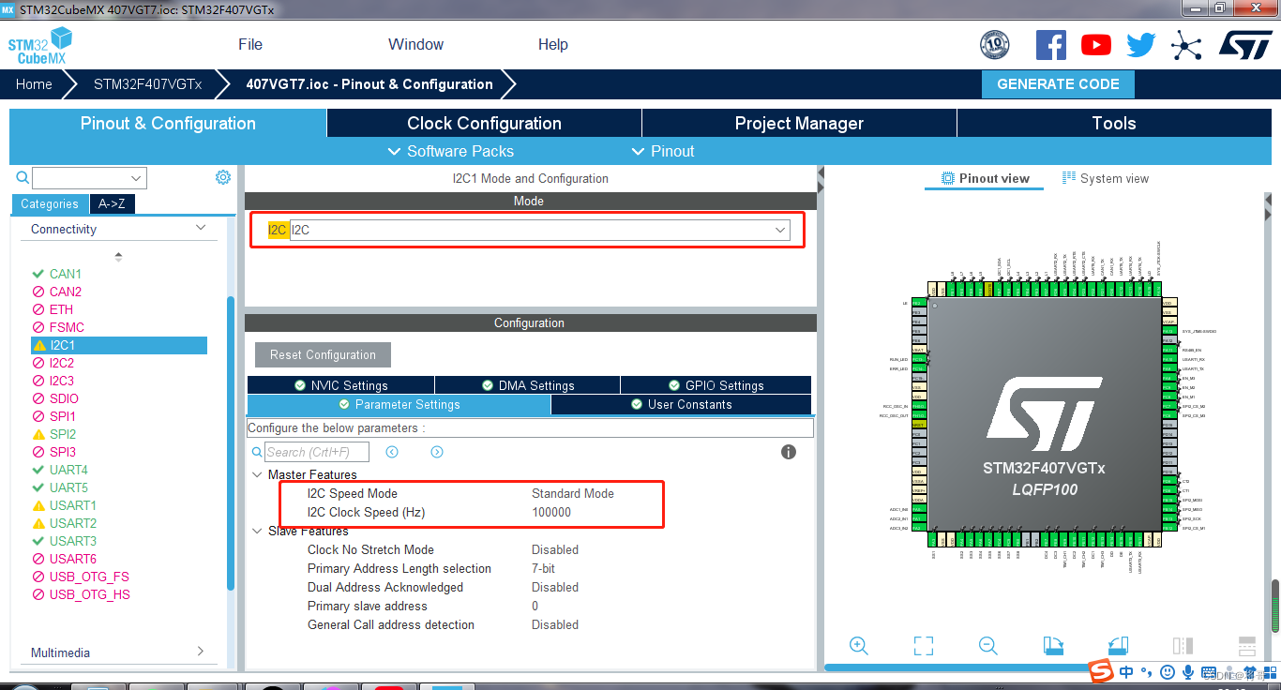The image size is (1281, 690).
Task: Change General Call address detection setting
Action: pyautogui.click(x=554, y=624)
